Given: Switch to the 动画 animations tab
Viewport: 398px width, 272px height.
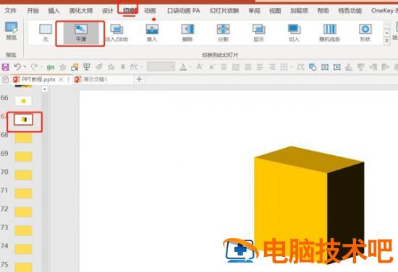Looking at the screenshot, I should tap(150, 11).
